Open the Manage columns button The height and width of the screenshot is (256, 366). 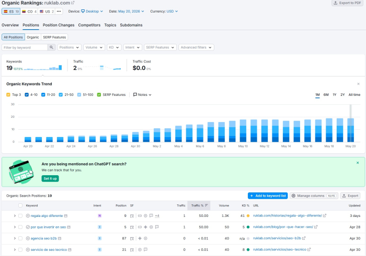tap(314, 196)
